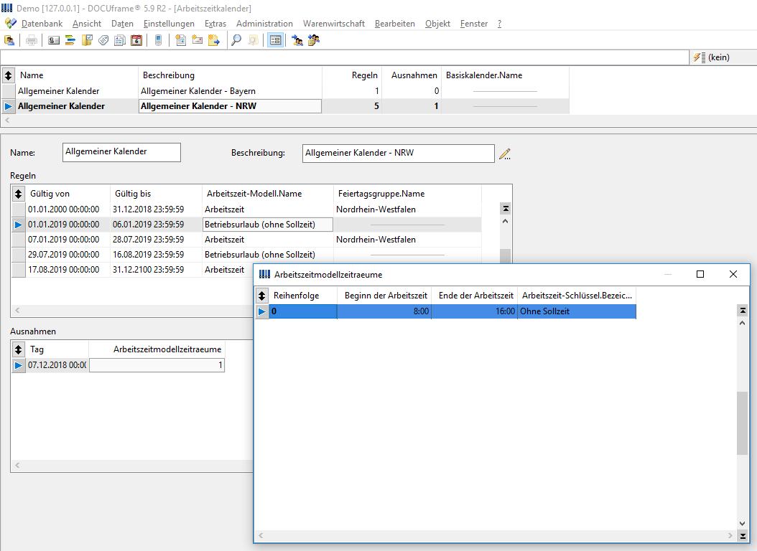Click the magnifying glass search icon
This screenshot has height=551, width=757.
pos(236,40)
